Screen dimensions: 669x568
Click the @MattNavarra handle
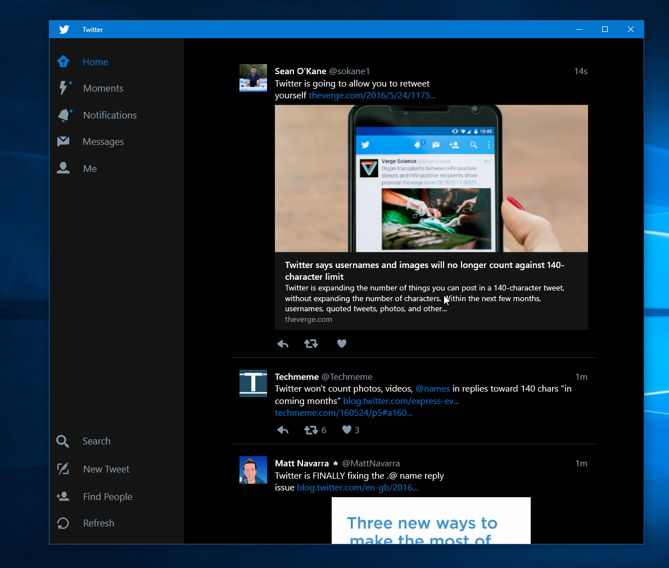click(x=371, y=464)
